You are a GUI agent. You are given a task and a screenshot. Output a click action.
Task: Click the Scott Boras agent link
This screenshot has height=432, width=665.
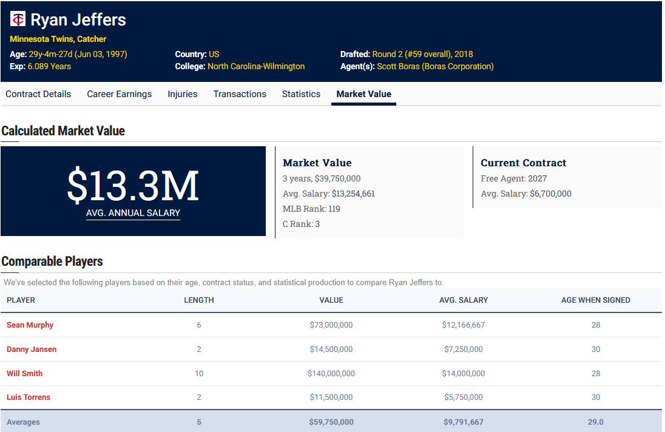tap(435, 67)
